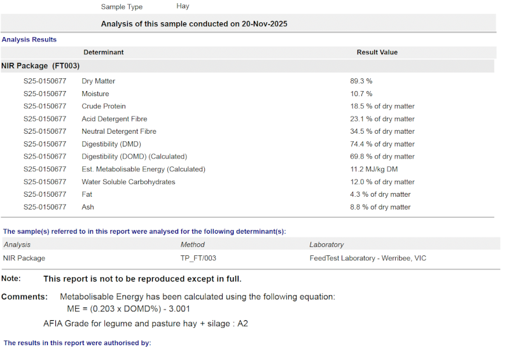Select the Determinant column header
This screenshot has width=509, height=349.
click(103, 52)
